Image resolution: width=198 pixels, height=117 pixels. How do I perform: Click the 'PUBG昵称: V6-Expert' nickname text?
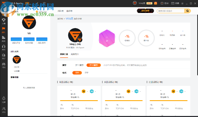pos(75,48)
